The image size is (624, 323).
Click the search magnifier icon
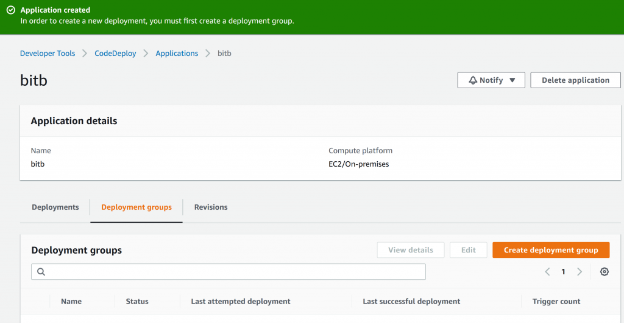click(41, 272)
